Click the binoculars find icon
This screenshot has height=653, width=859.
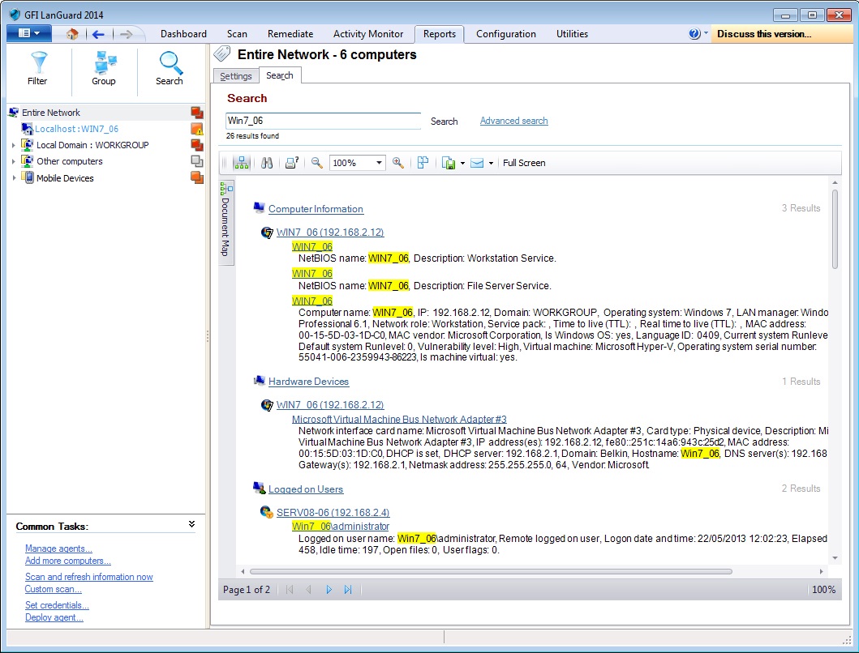pos(267,163)
